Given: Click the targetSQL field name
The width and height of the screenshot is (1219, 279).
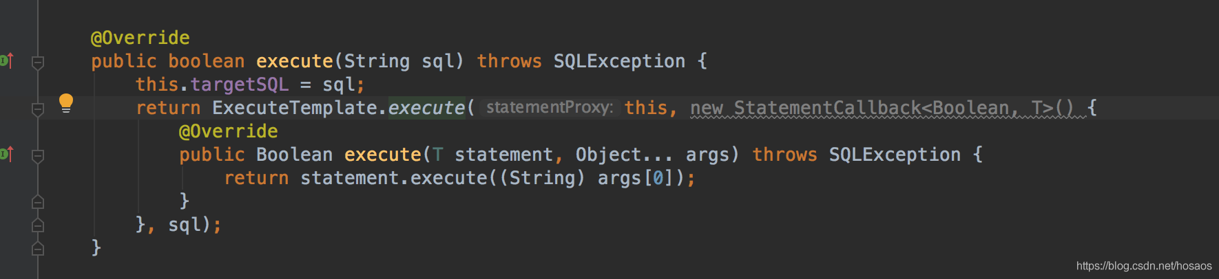Looking at the screenshot, I should click(239, 85).
